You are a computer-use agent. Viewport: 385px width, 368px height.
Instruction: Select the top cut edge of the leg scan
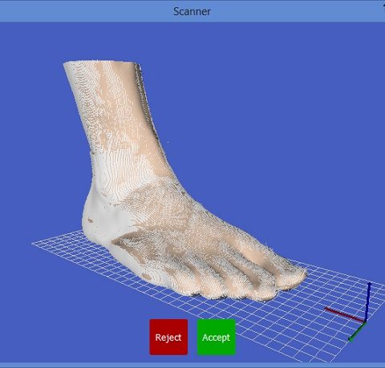pos(102,63)
